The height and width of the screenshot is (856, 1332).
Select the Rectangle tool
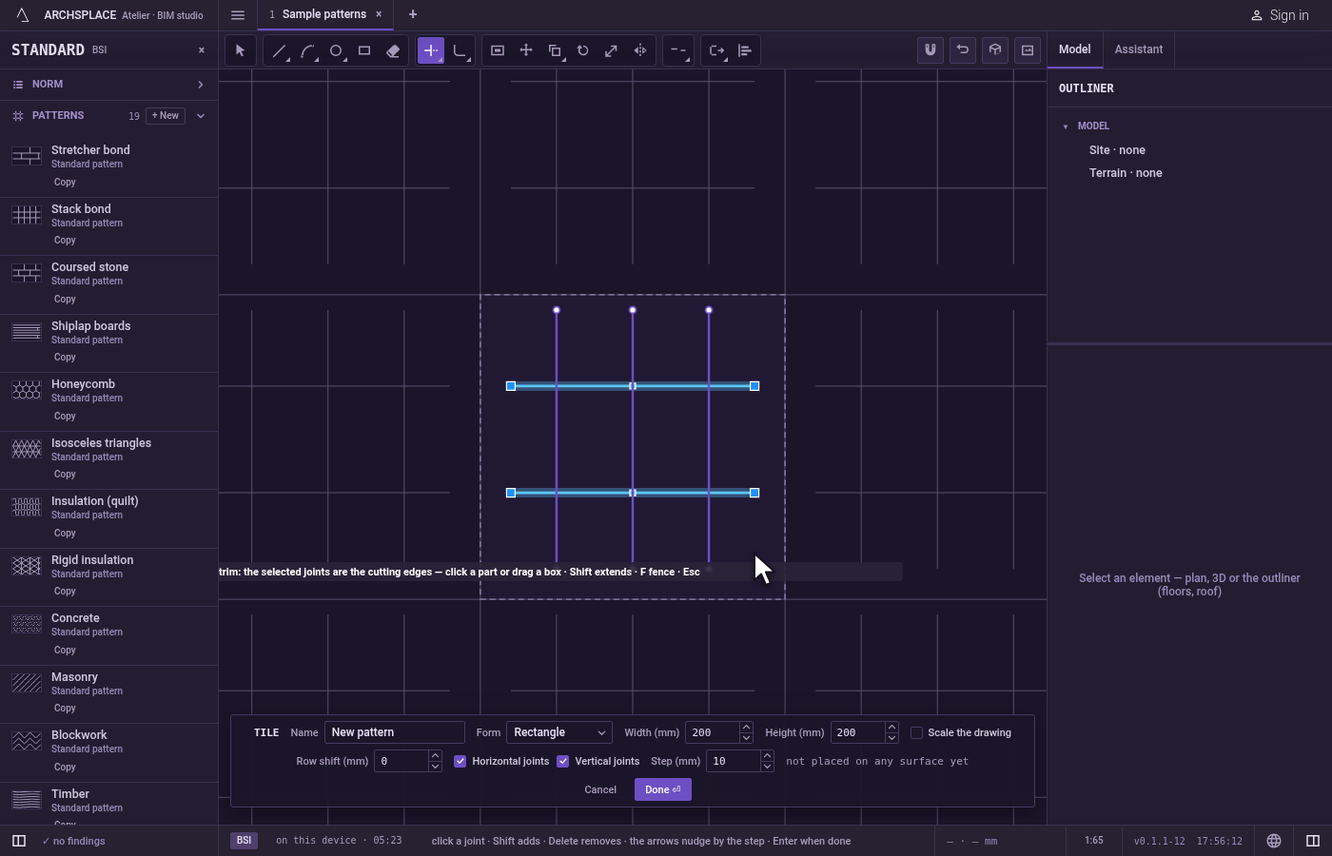point(364,50)
